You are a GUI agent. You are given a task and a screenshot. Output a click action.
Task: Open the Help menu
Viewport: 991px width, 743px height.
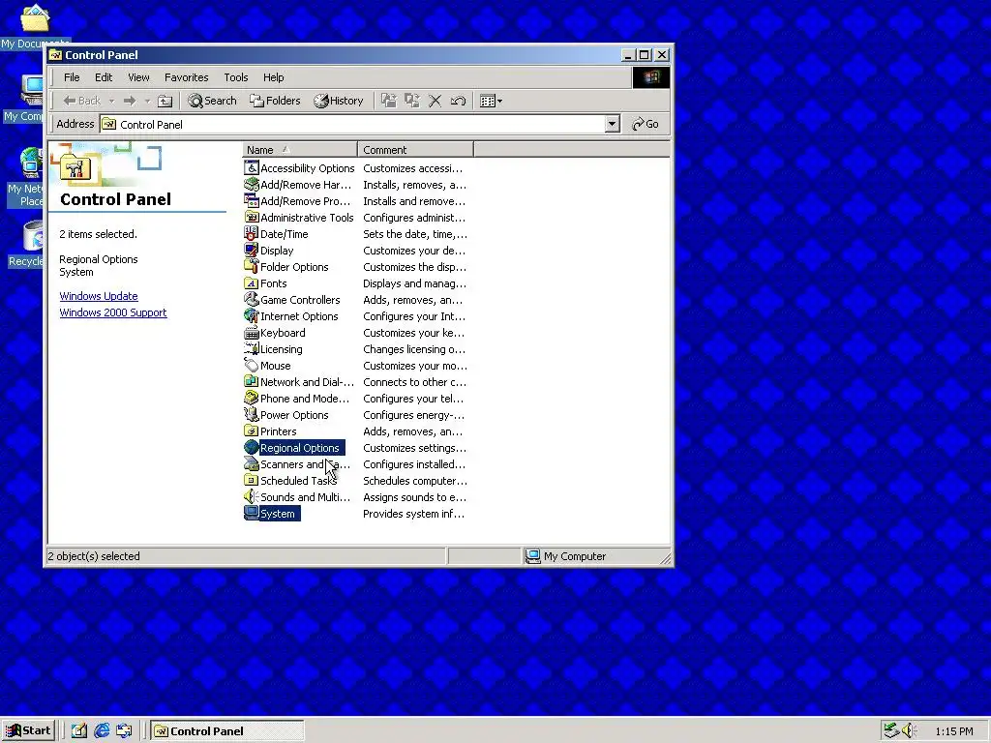274,77
